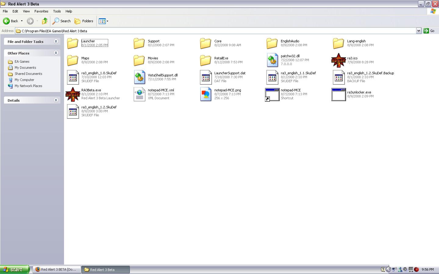Select the LauncherSupport.dat file icon
This screenshot has height=274, width=439.
[x=206, y=77]
